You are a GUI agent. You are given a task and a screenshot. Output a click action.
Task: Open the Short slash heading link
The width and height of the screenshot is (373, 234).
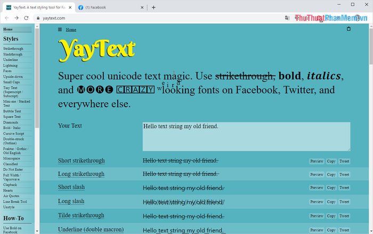coord(71,187)
